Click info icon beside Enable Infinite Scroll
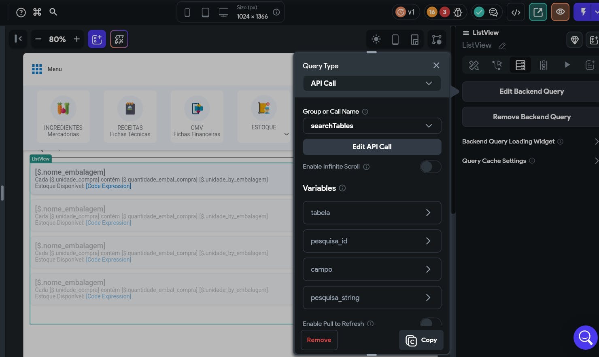The height and width of the screenshot is (357, 599). tap(366, 167)
